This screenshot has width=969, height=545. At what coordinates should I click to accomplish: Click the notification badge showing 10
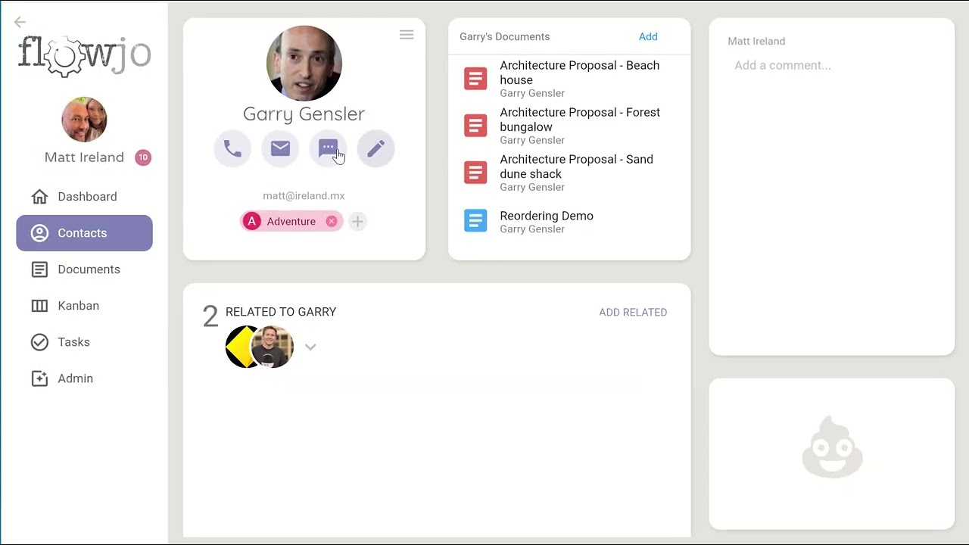click(143, 157)
